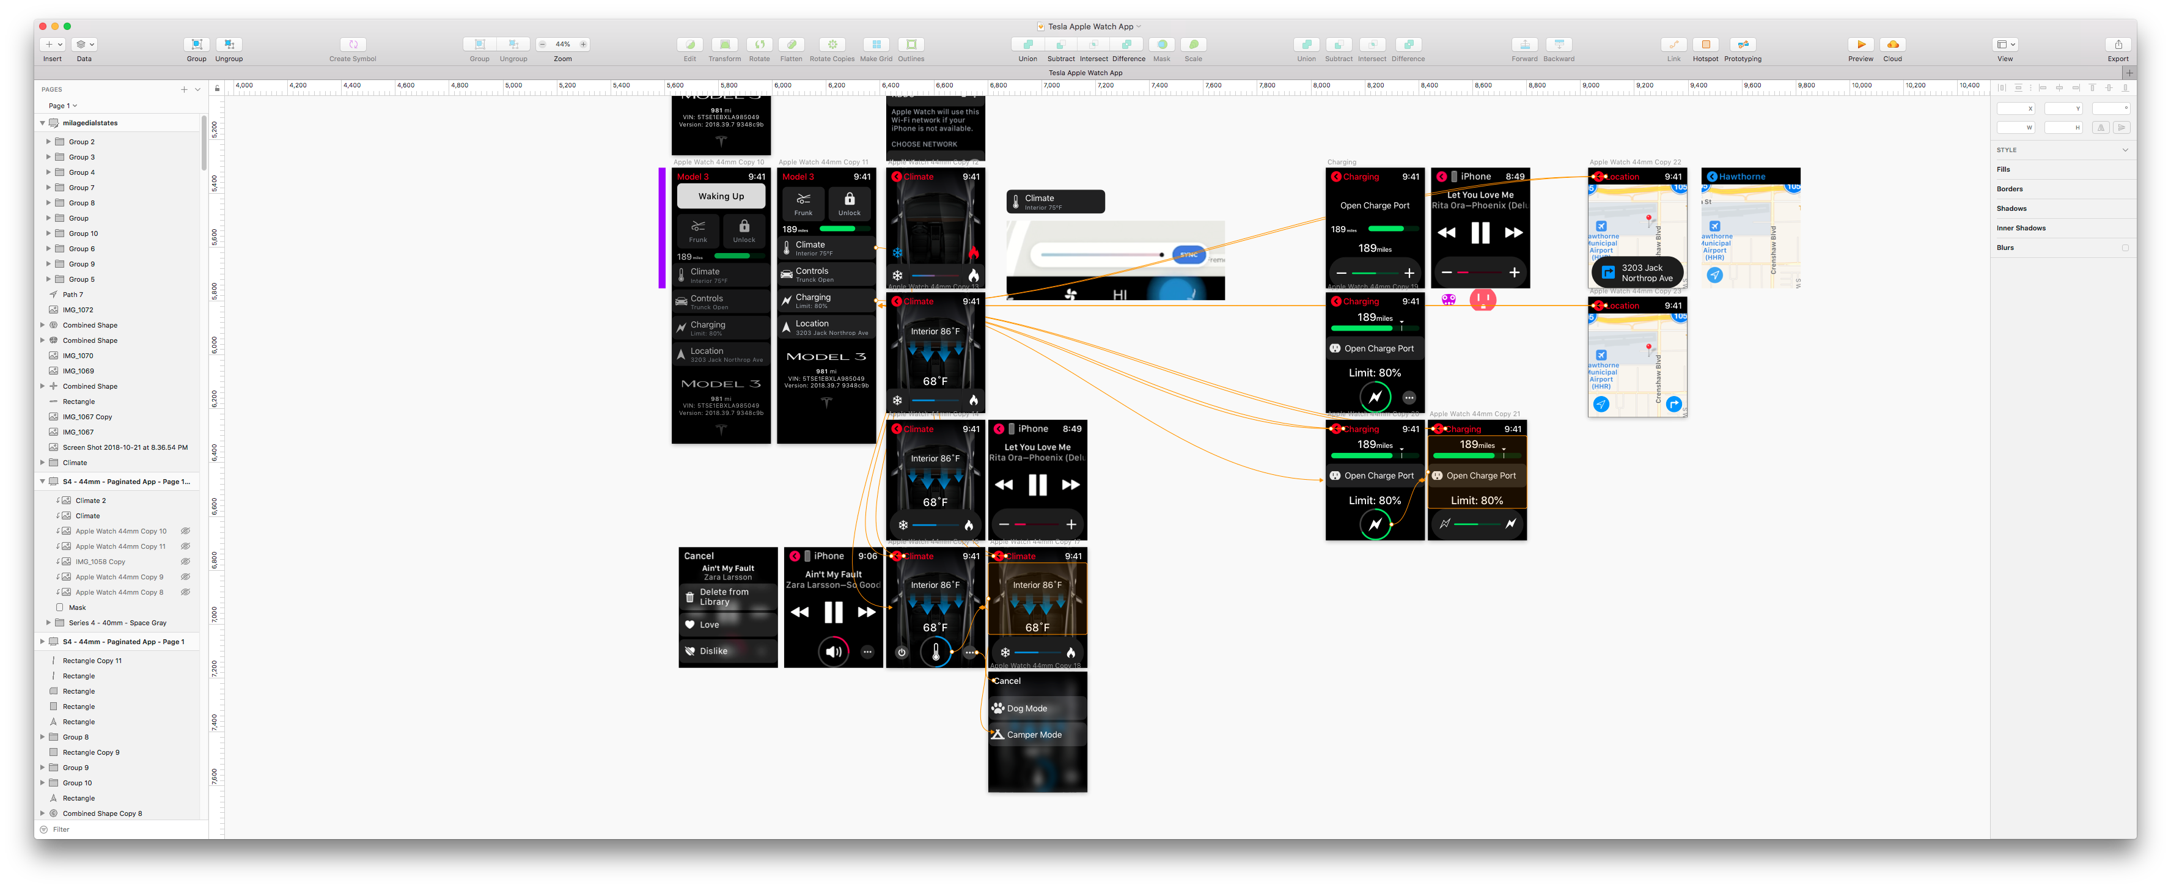
Task: Select the Transform tool
Action: coord(724,45)
